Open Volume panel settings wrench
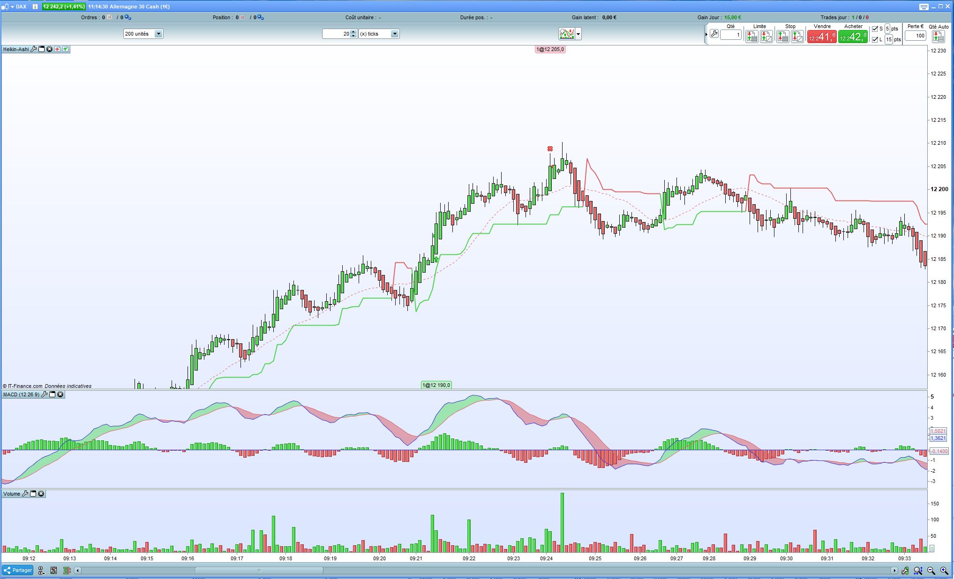The width and height of the screenshot is (954, 579). [25, 494]
